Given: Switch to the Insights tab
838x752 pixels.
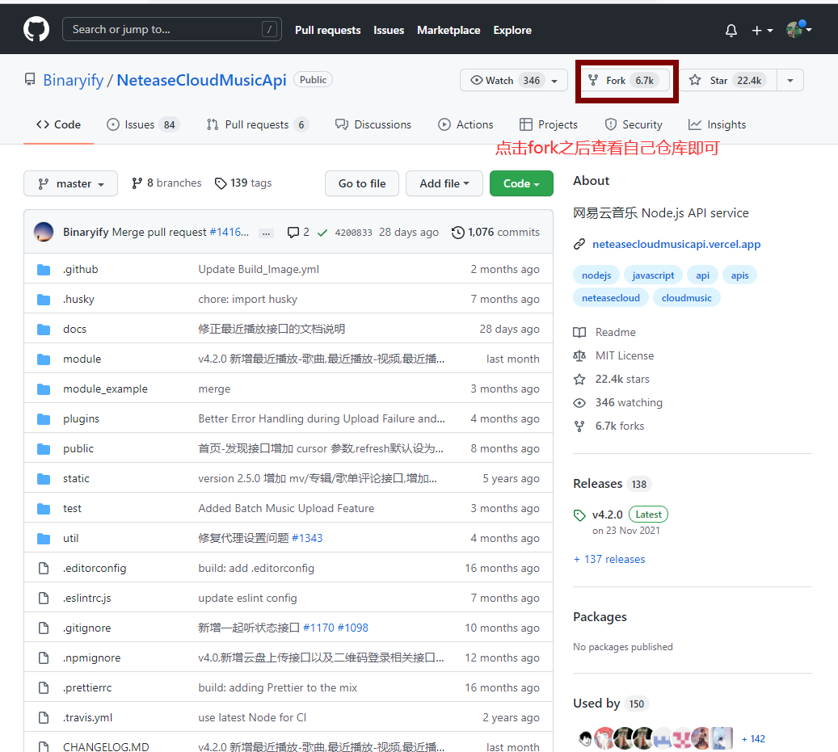Looking at the screenshot, I should coord(718,124).
